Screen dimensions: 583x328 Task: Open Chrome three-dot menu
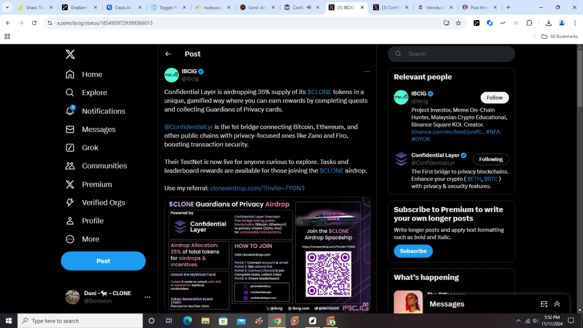click(575, 23)
